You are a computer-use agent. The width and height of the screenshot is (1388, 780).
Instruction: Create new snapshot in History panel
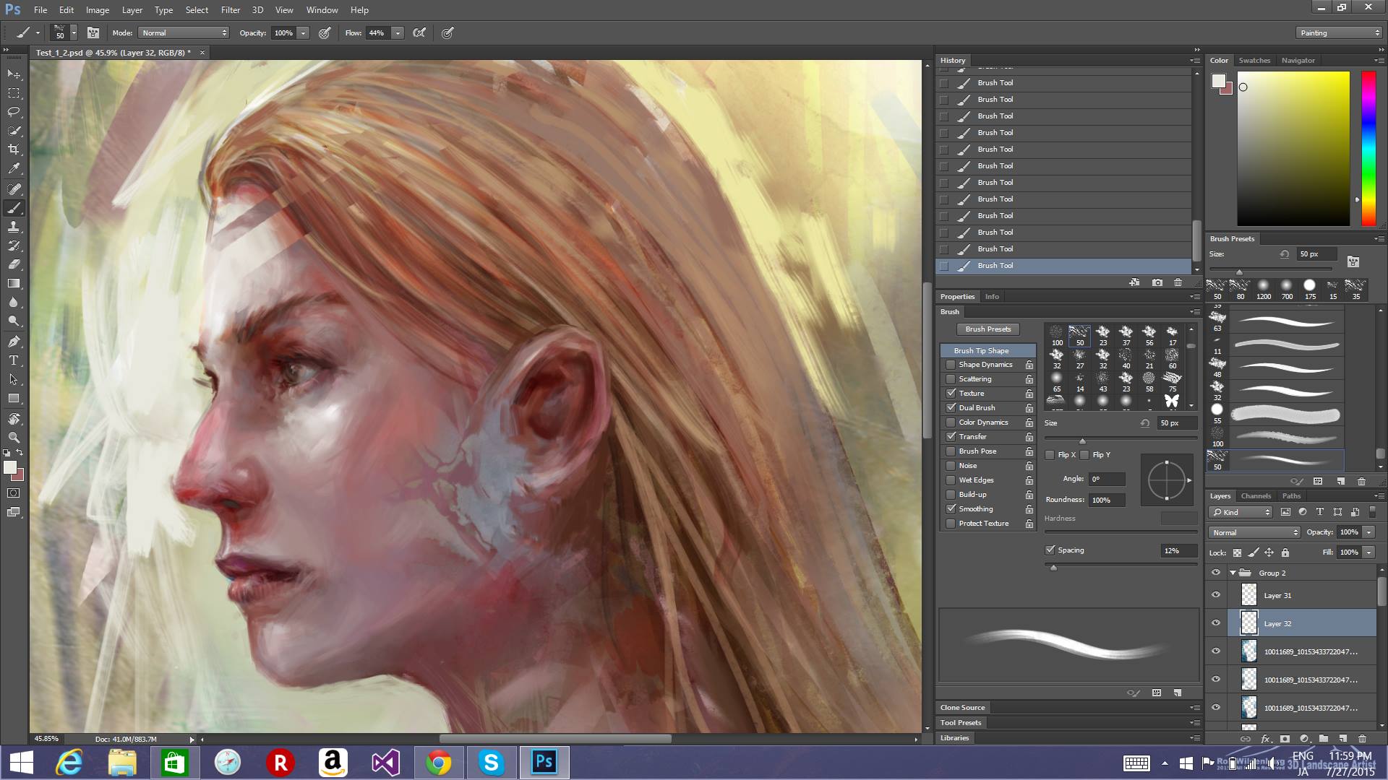[1157, 282]
